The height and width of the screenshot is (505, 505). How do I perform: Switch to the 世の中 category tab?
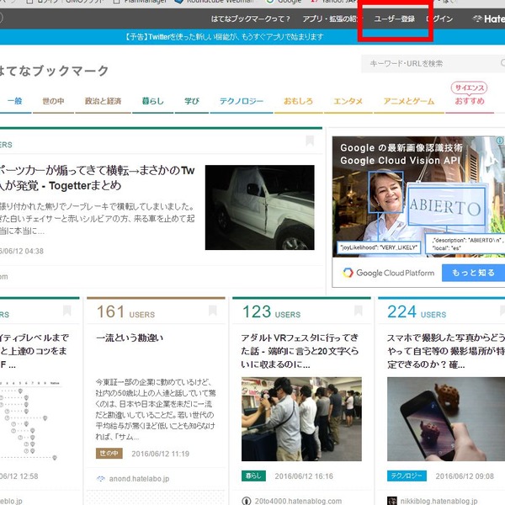[53, 101]
